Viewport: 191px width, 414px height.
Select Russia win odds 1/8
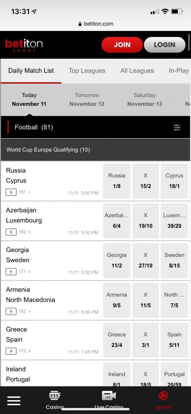[117, 181]
